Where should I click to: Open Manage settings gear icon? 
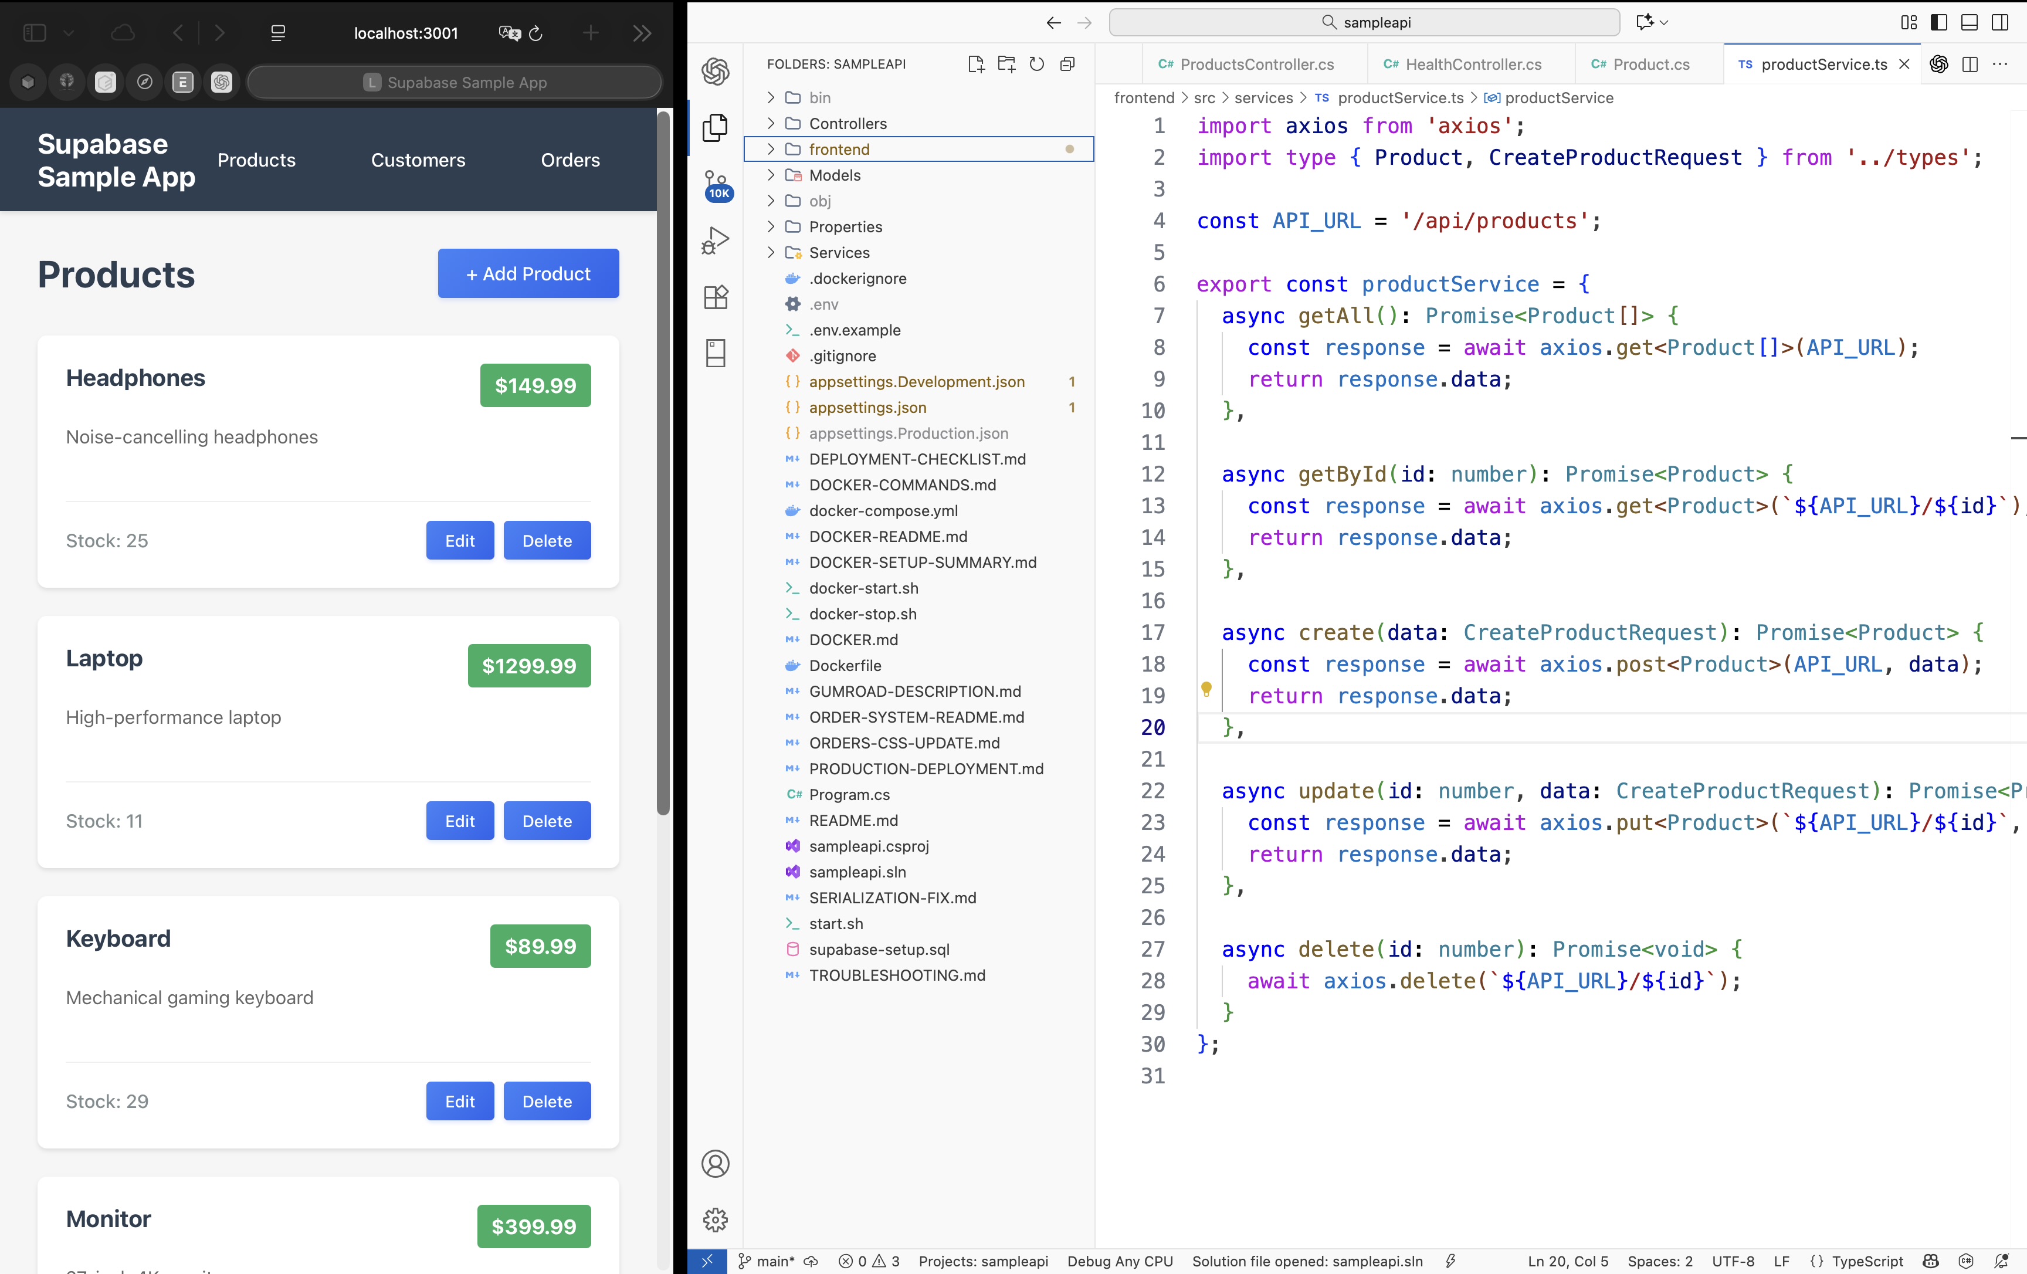point(716,1219)
